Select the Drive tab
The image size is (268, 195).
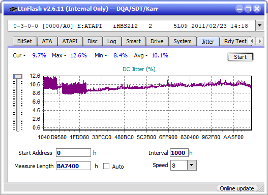[157, 41]
